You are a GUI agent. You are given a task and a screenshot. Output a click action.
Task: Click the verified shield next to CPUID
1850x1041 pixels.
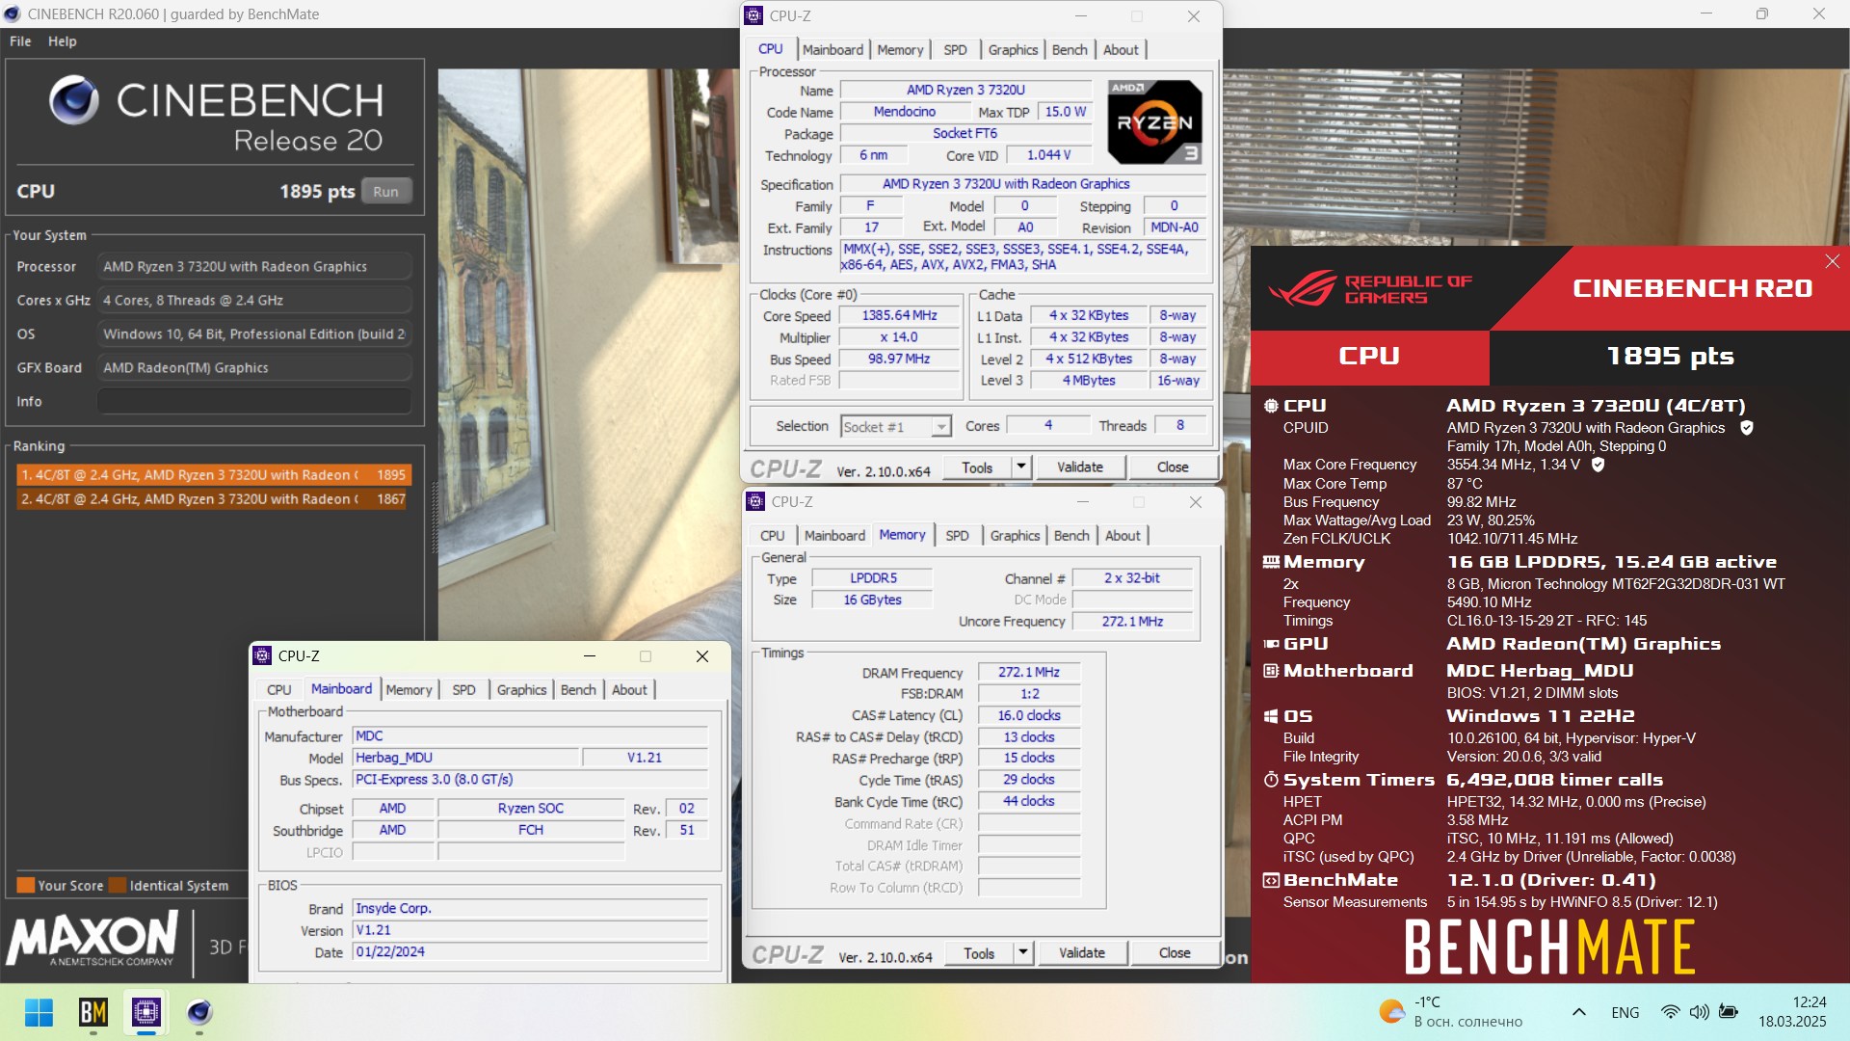point(1746,427)
